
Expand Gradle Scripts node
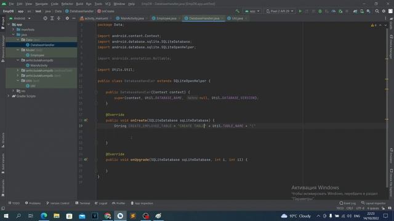(x=9, y=96)
